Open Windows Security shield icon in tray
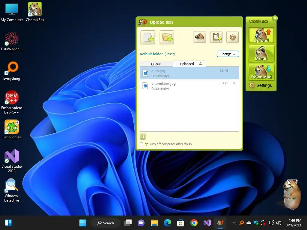 (256, 223)
